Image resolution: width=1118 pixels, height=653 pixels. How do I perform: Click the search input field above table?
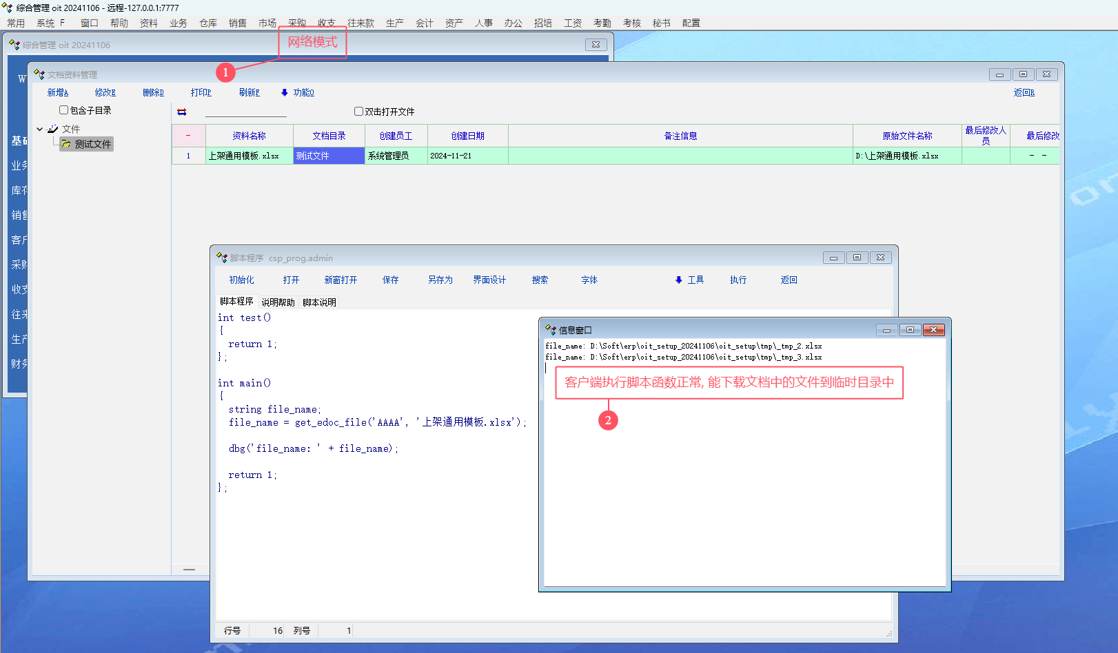coord(245,112)
